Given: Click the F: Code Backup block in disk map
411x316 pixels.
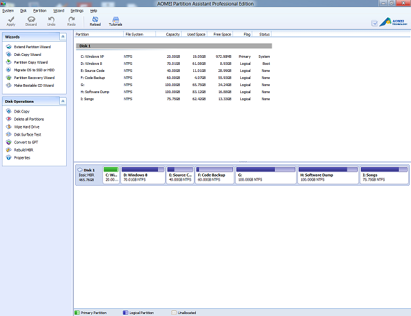Looking at the screenshot, I should pyautogui.click(x=214, y=175).
